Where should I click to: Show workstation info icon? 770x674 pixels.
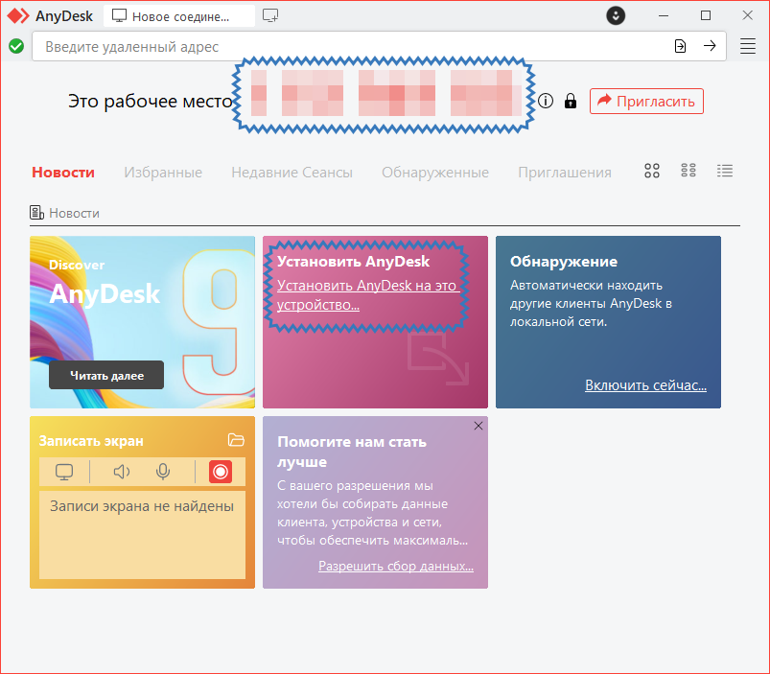coord(546,101)
